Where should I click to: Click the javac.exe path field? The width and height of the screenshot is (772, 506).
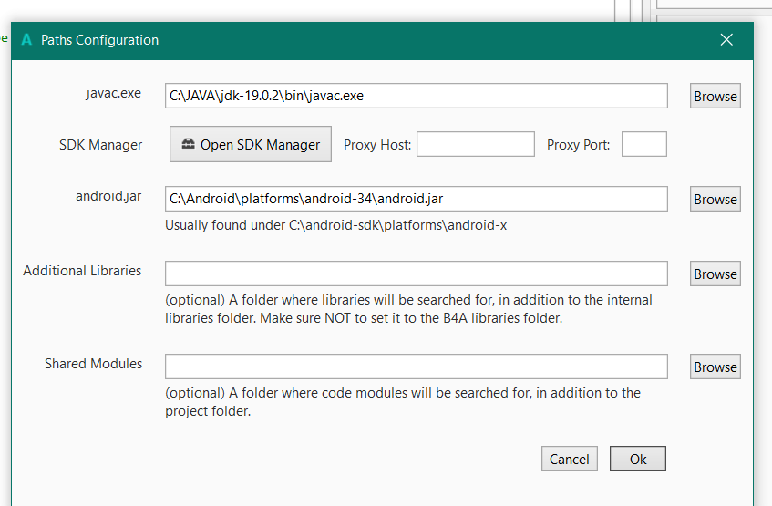click(x=416, y=96)
